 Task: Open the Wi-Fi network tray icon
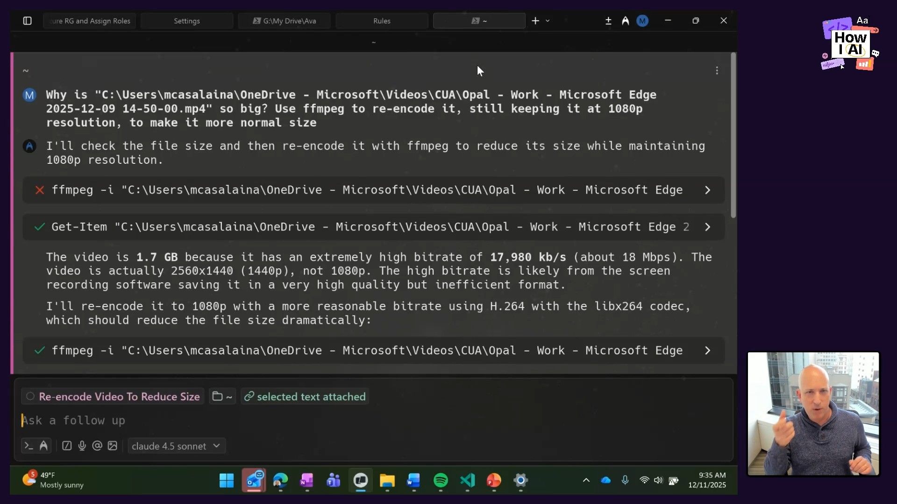(644, 480)
